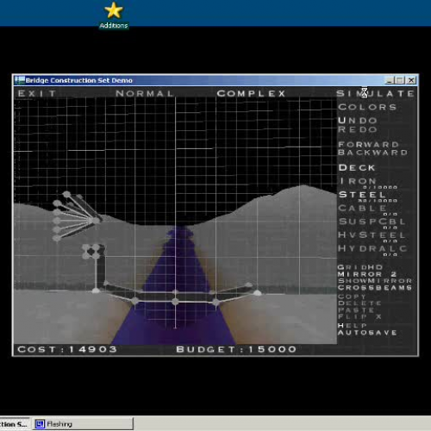The image size is (431, 431).
Task: Toggle the Mirror 2 setting
Action: (x=367, y=274)
